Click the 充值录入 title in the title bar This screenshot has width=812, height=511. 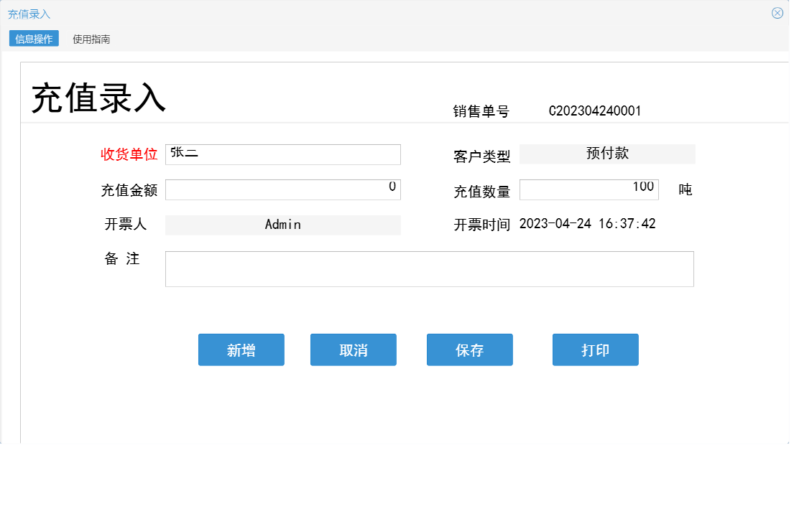[x=29, y=12]
